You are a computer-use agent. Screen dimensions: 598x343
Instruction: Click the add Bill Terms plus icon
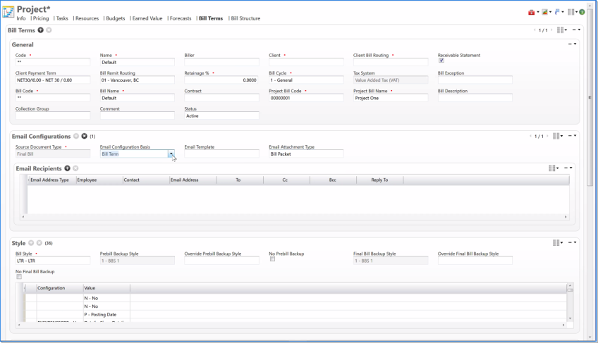tap(40, 30)
